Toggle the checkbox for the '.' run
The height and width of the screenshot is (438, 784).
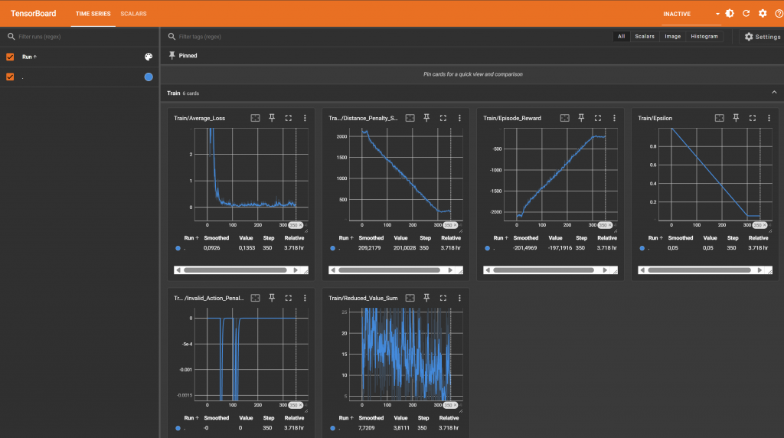click(x=10, y=77)
